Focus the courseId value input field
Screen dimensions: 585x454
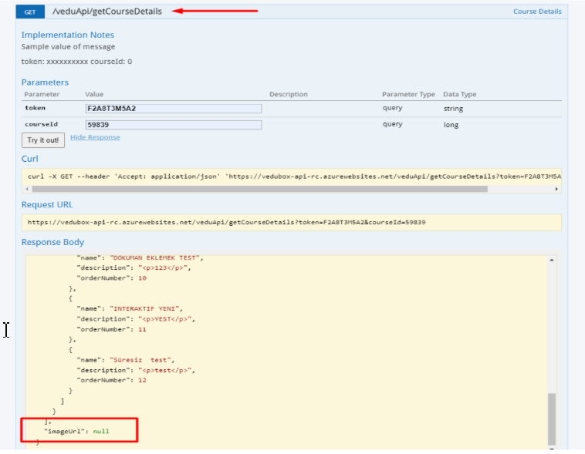(x=173, y=124)
